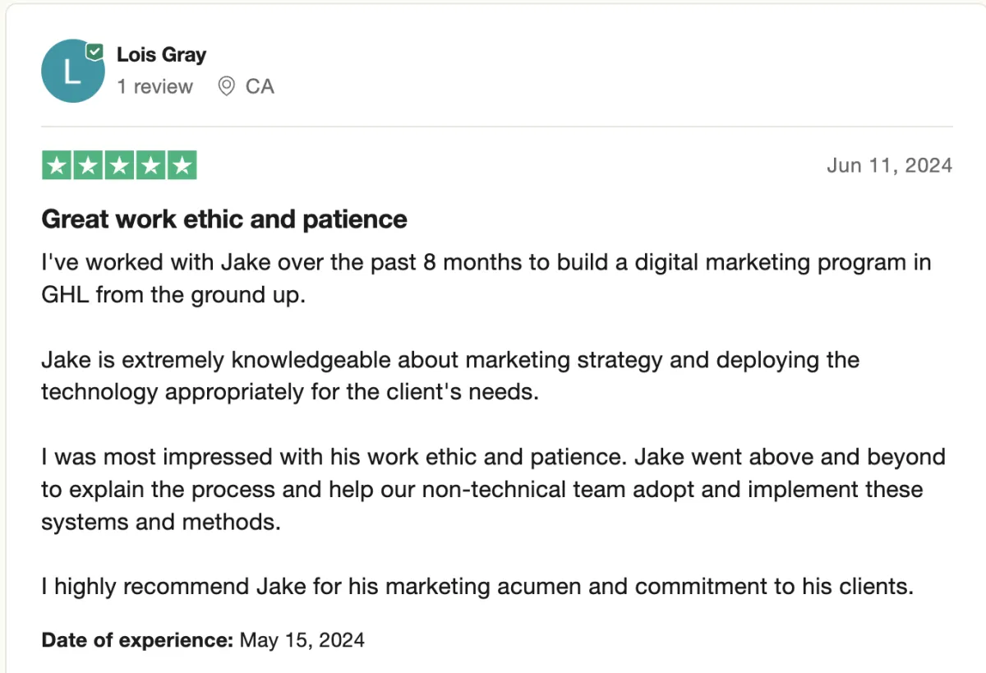Image resolution: width=986 pixels, height=673 pixels.
Task: Click the review date Jun 11, 2024
Action: [x=889, y=165]
